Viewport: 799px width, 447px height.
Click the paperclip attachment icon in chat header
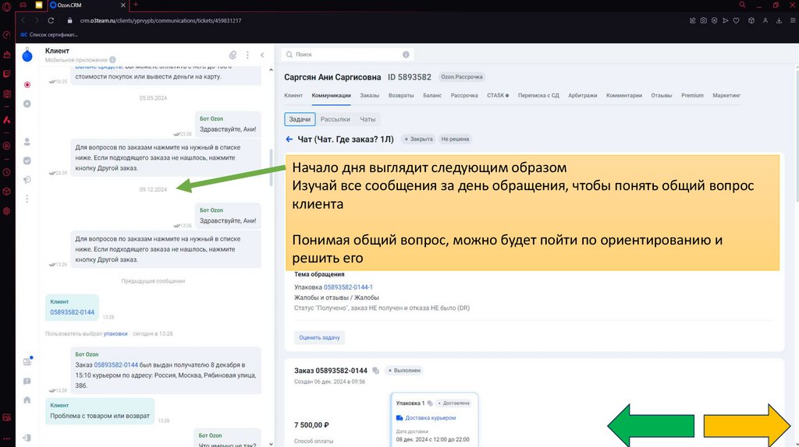click(233, 55)
